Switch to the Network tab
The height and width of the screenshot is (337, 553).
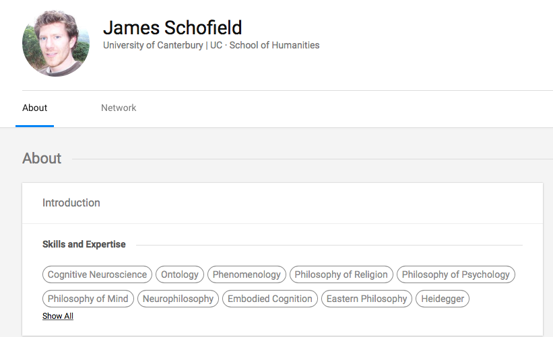click(x=119, y=108)
